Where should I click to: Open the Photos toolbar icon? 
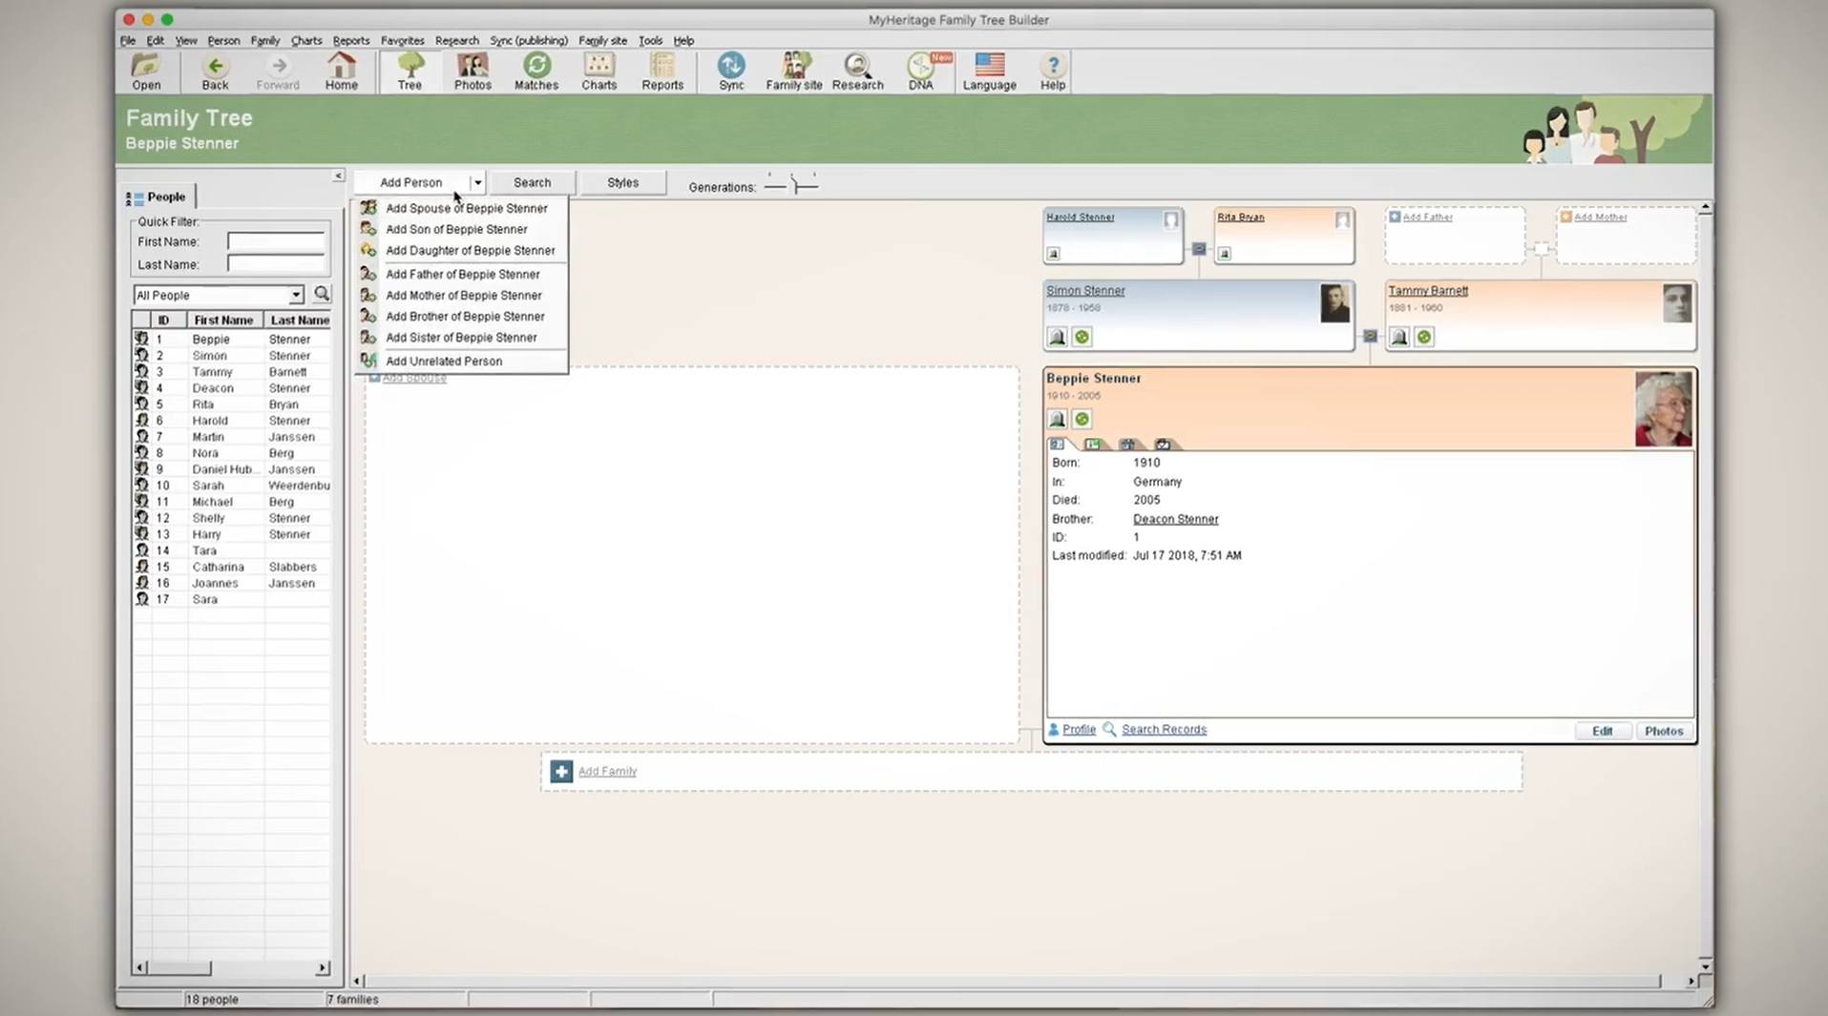click(472, 72)
